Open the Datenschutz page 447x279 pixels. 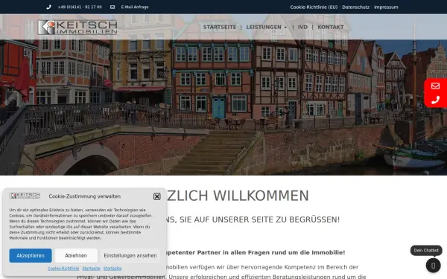pos(355,7)
